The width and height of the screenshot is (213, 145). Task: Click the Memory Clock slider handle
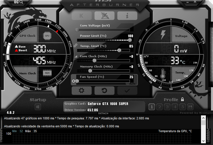coord(90,71)
